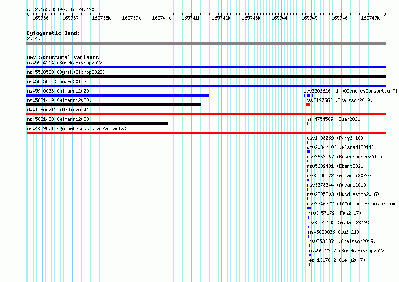Select the red nsv3197666 variant block

tap(308, 105)
